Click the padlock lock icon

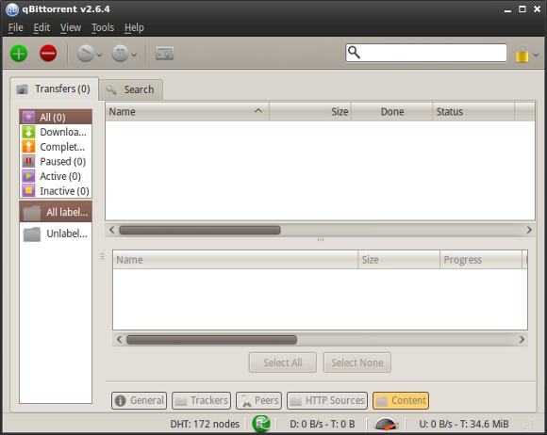pos(522,54)
